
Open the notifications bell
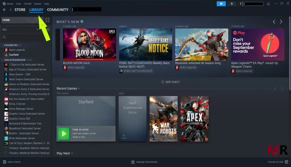point(232,4)
